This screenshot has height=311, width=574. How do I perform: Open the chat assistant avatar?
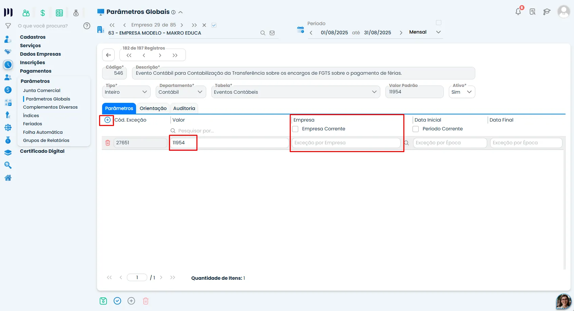tap(563, 301)
